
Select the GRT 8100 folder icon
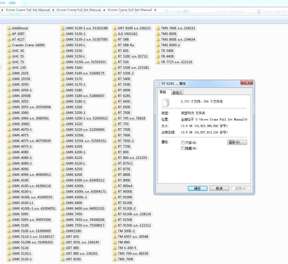pyautogui.click(x=63, y=259)
